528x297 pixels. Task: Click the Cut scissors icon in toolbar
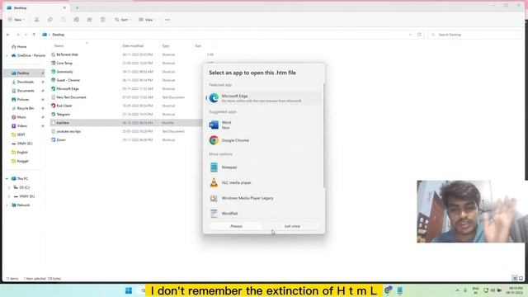(x=36, y=20)
